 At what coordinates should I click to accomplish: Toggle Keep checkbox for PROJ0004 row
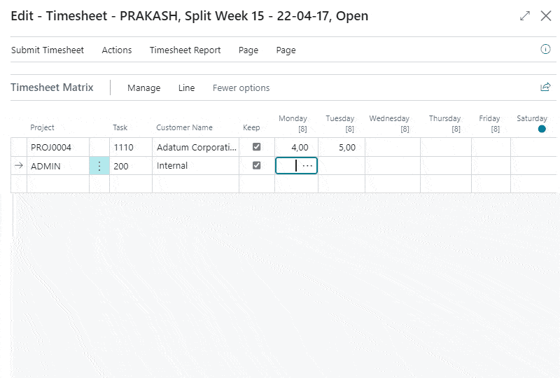256,147
